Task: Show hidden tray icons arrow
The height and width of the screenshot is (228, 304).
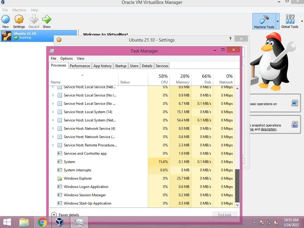Action: (x=254, y=222)
